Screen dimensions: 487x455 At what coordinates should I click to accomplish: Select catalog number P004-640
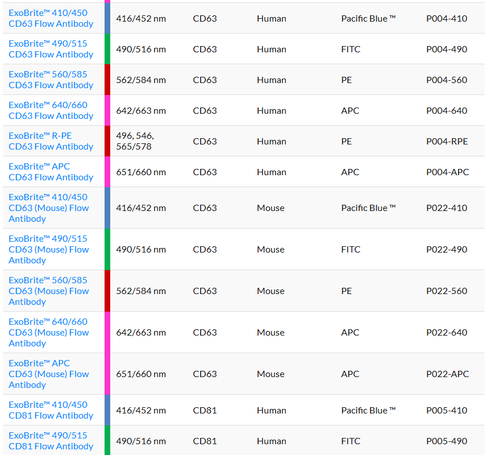point(447,111)
